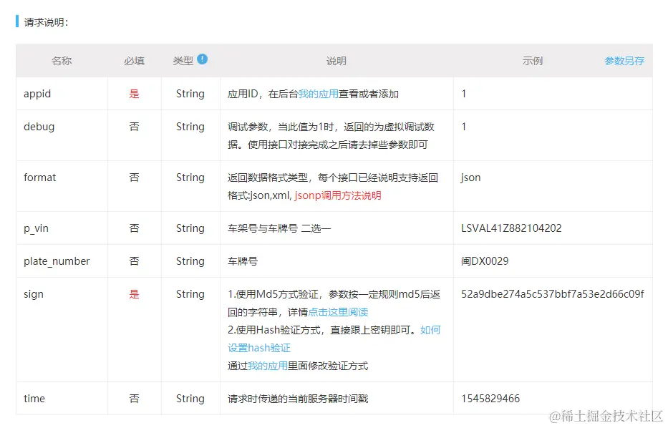
Task: Click format description starting 返回数据格式类型
Action: click(333, 186)
